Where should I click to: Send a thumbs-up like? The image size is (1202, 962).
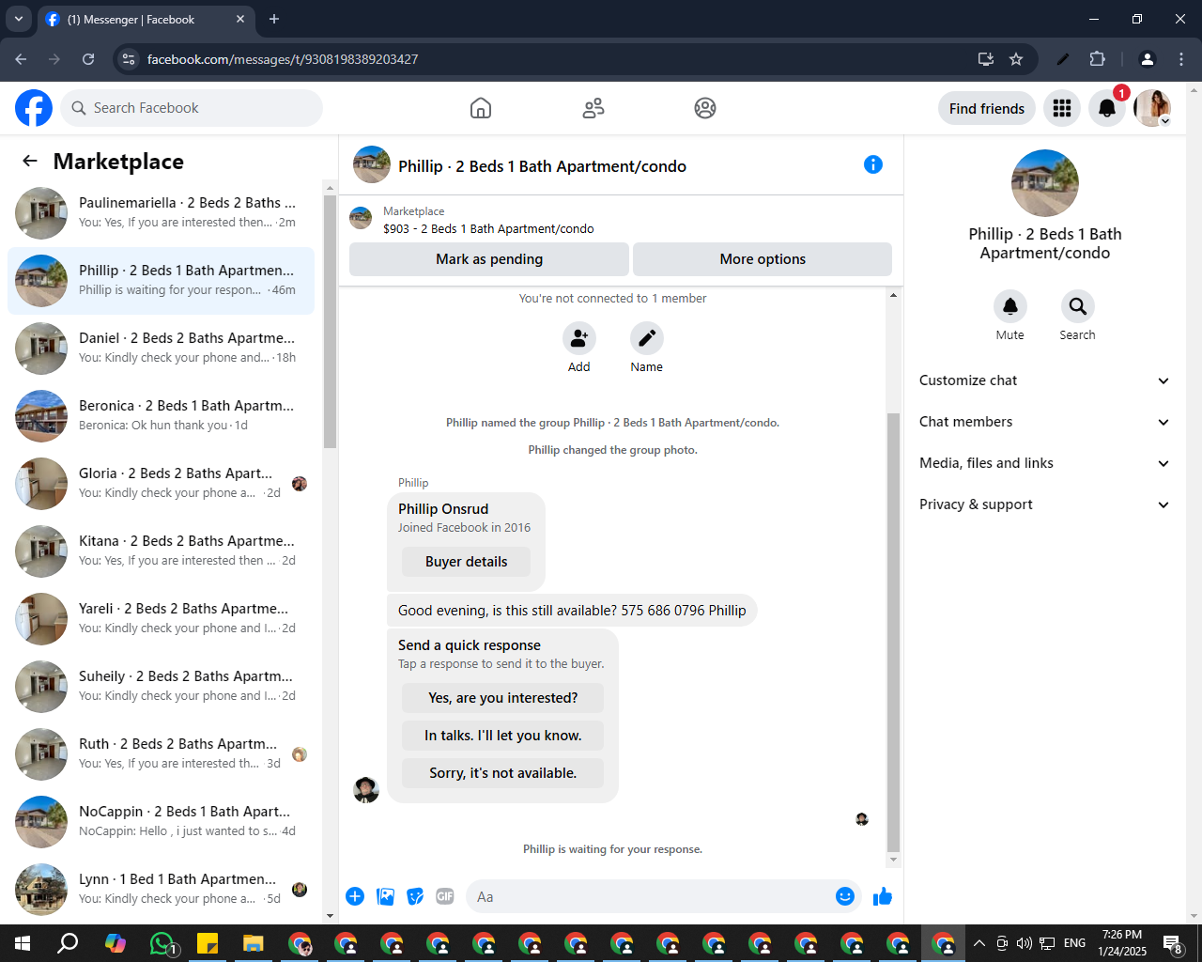coord(883,896)
